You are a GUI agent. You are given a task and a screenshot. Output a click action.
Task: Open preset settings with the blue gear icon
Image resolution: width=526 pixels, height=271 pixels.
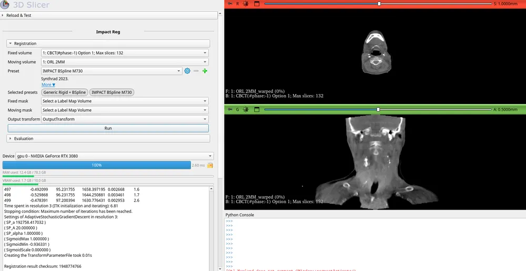pos(187,71)
